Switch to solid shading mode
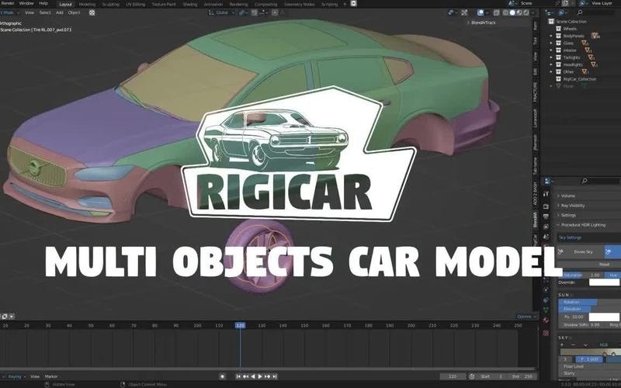Viewport: 621px width, 388px height. [x=512, y=12]
